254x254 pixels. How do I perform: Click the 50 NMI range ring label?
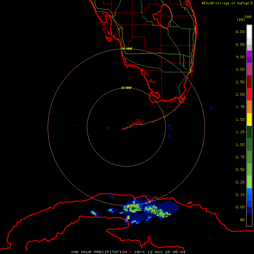126,88
